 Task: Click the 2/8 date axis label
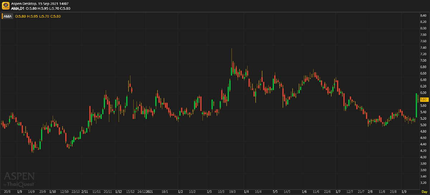(x=370, y=192)
